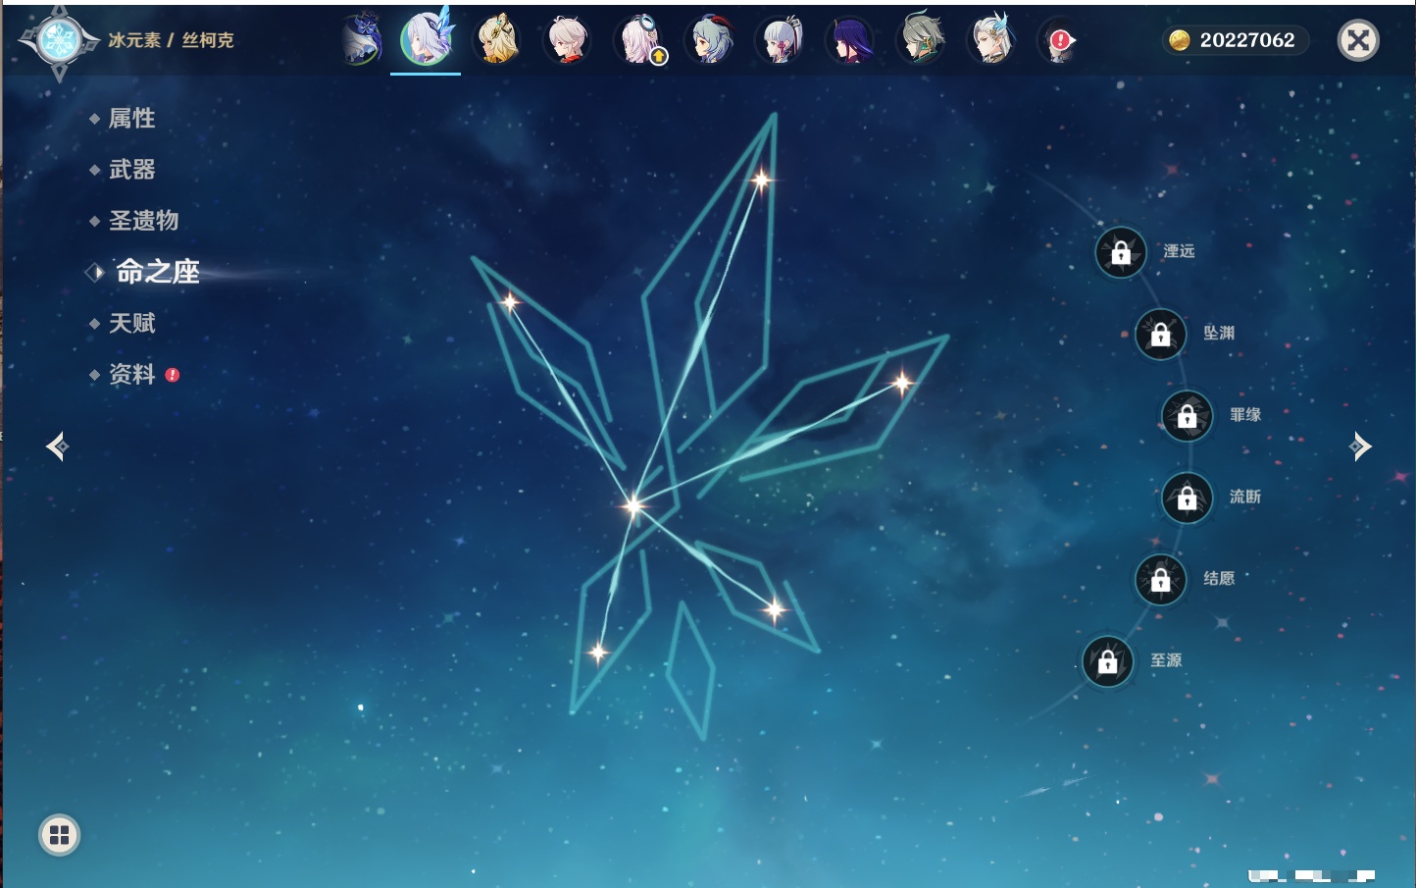
Task: Switch to the white-haired character with a red streak
Action: point(568,40)
